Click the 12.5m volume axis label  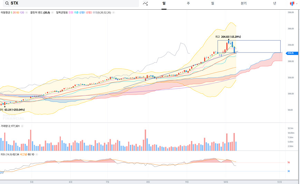tap(290, 128)
